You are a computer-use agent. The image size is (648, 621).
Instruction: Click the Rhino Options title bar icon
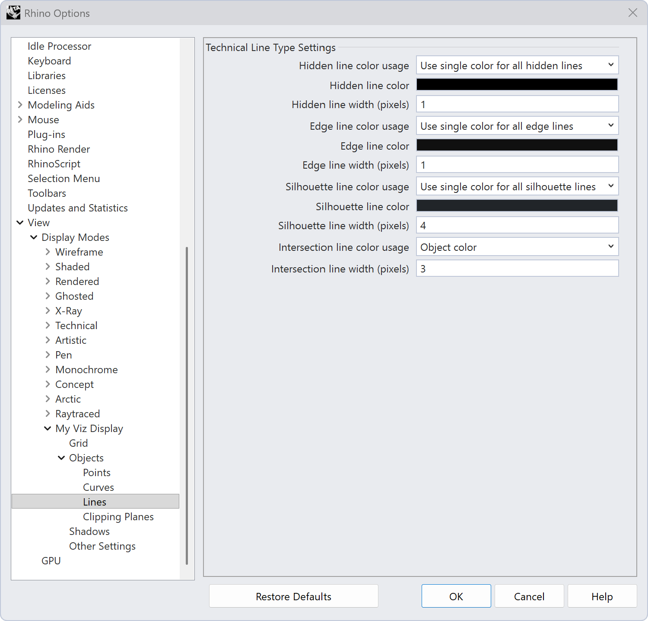[x=13, y=13]
